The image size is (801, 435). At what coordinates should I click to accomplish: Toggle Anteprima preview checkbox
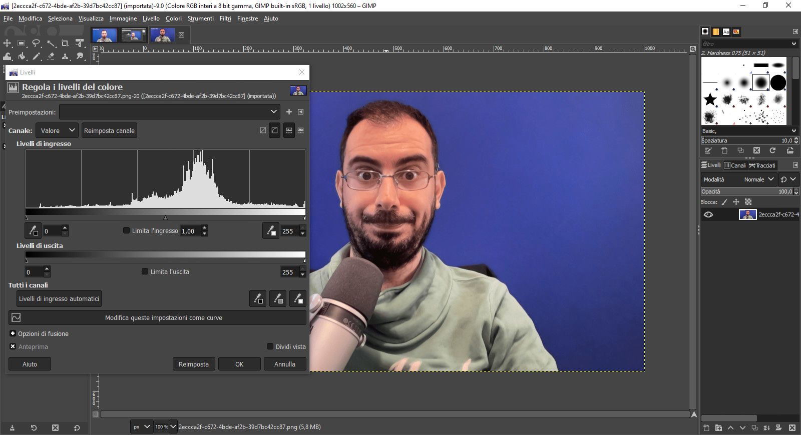13,346
